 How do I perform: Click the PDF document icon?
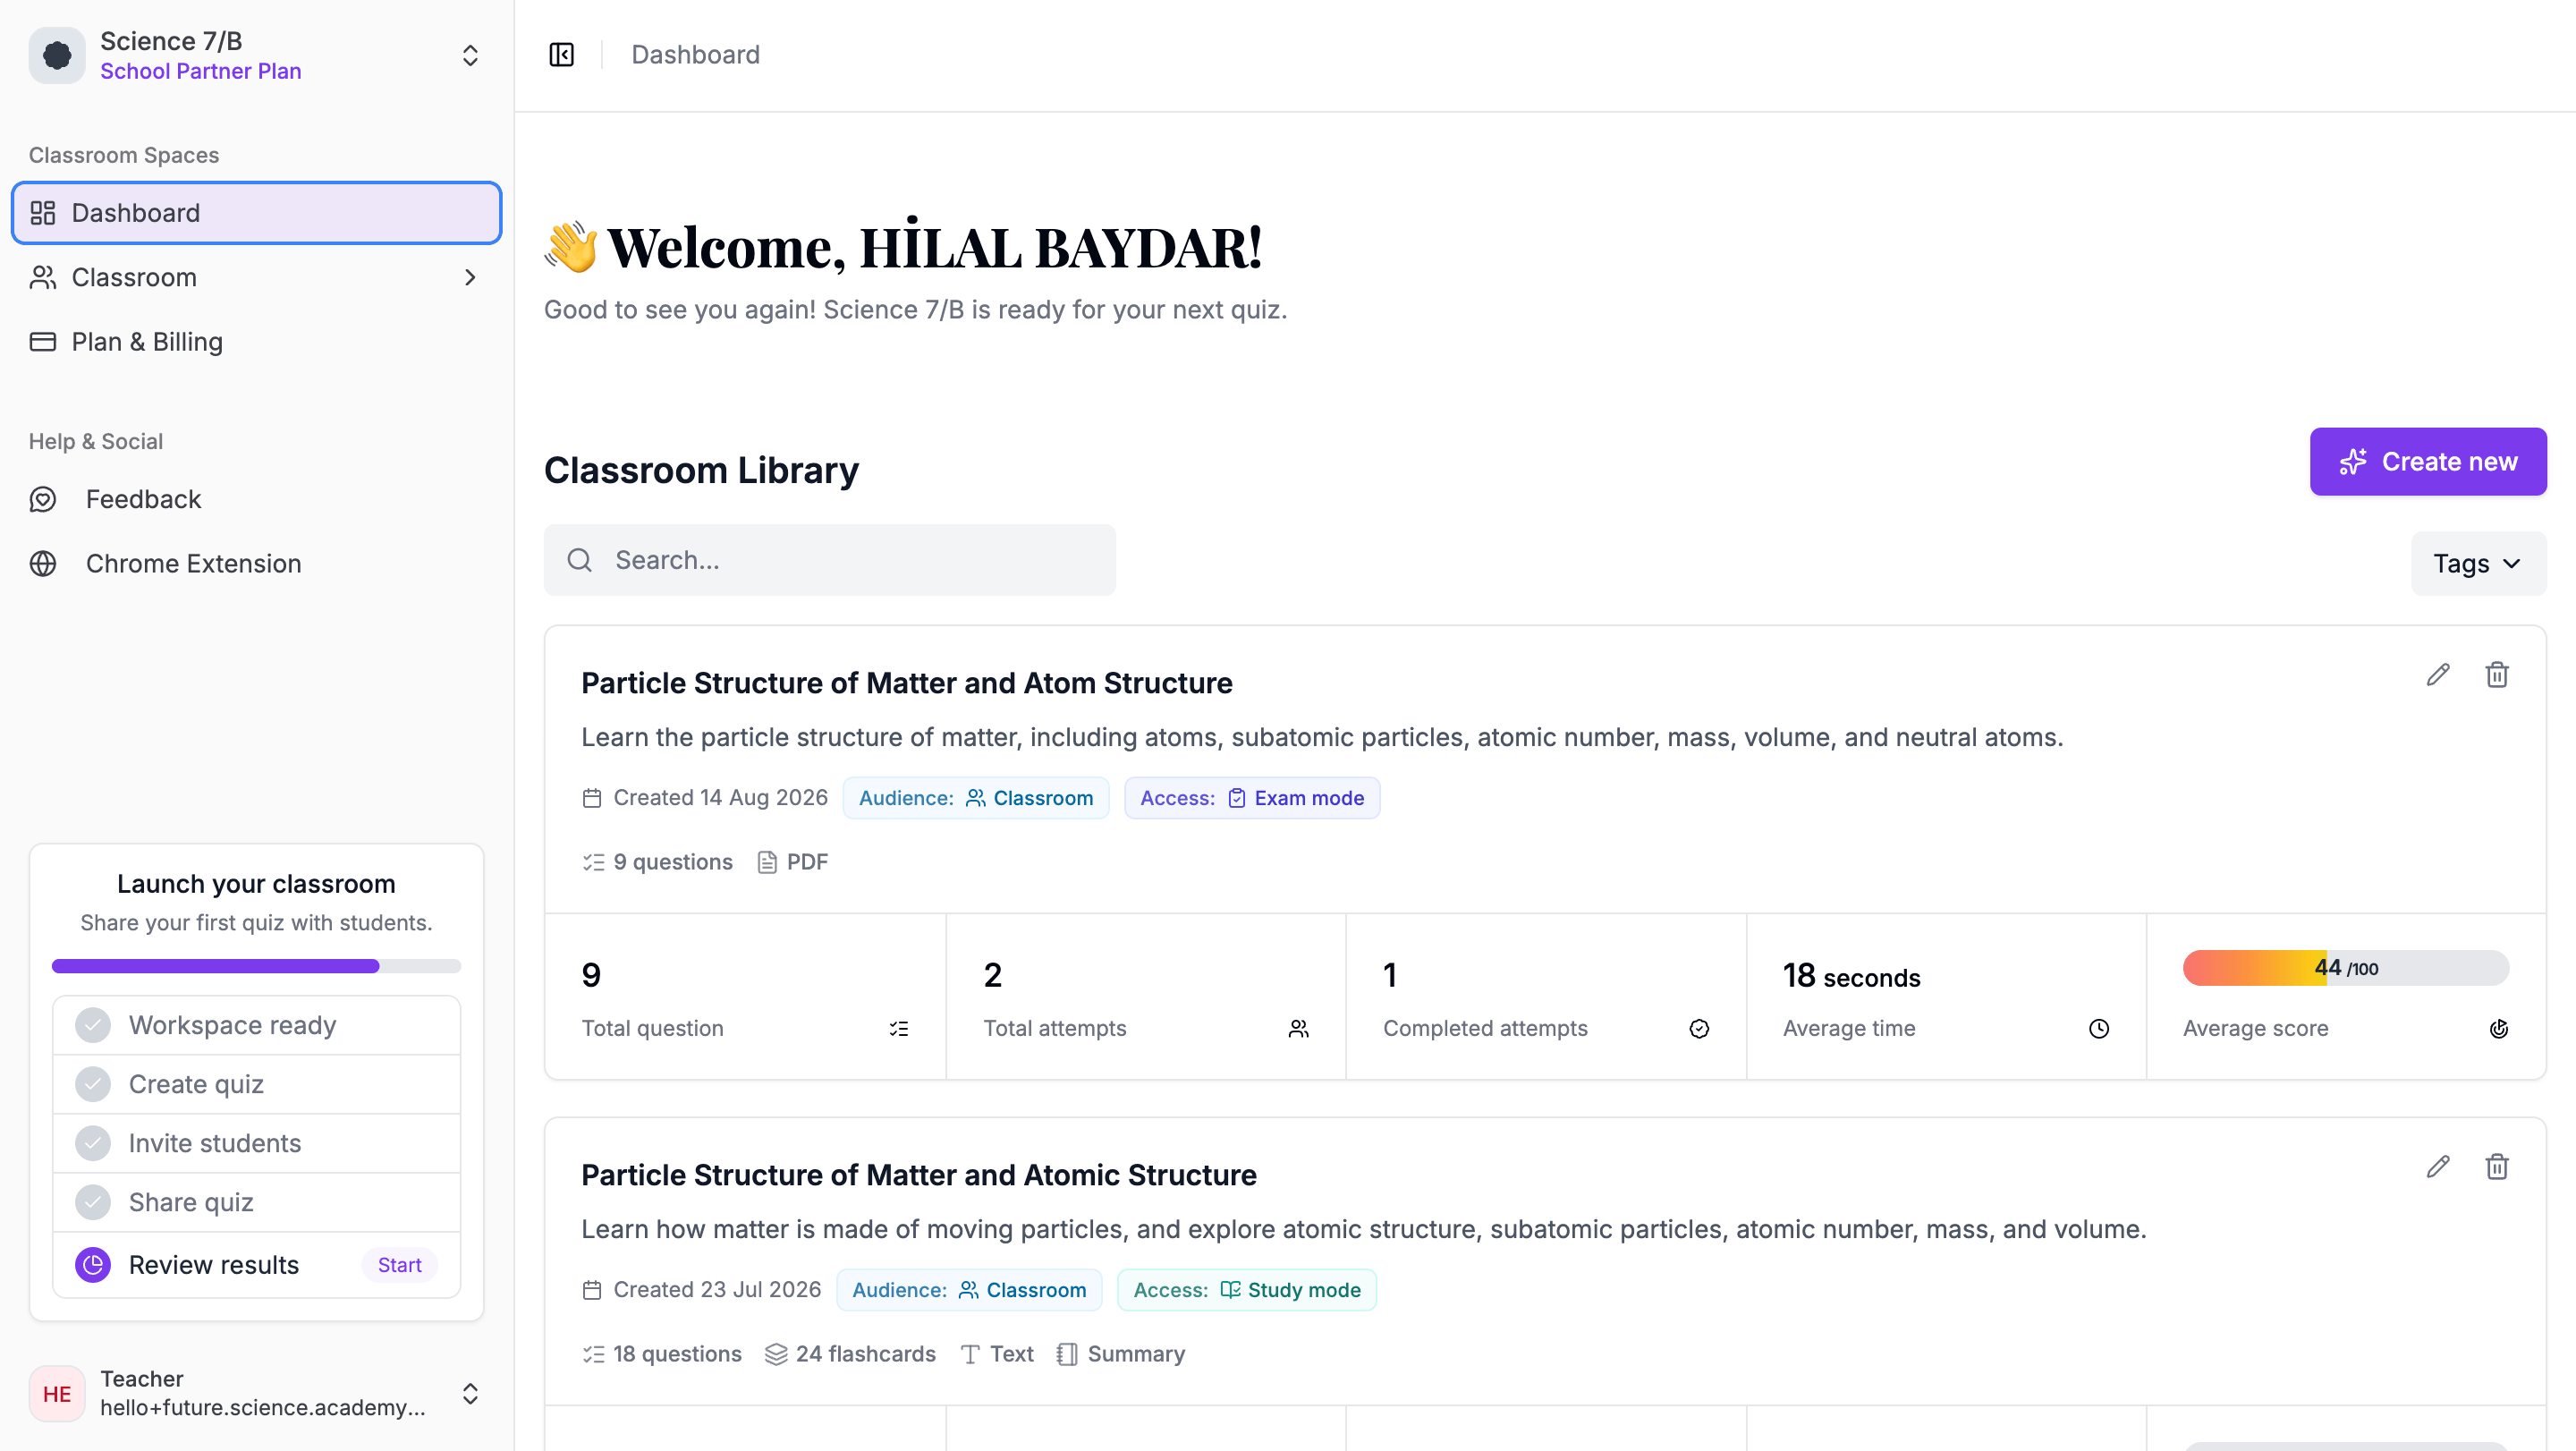pyautogui.click(x=767, y=862)
